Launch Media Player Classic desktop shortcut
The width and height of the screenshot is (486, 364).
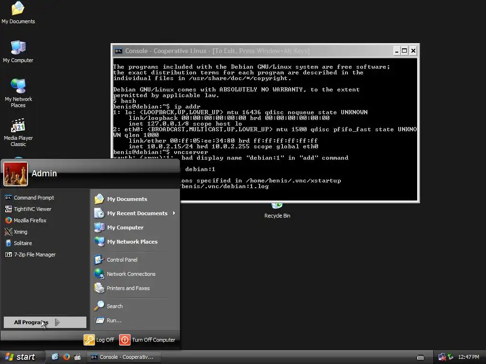18,132
